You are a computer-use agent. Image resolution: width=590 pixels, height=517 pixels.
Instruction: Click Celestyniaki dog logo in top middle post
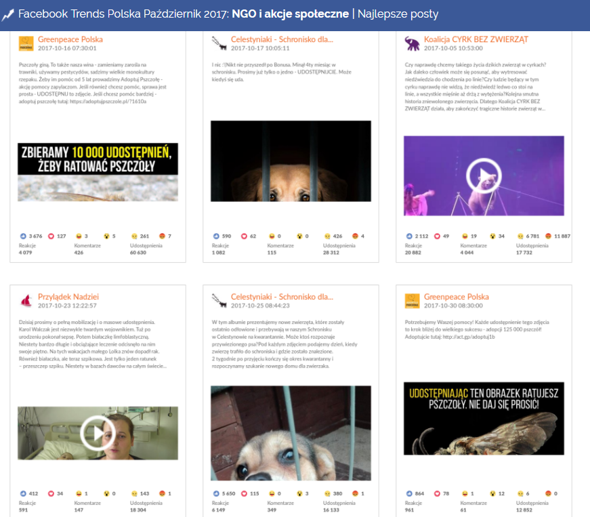219,44
